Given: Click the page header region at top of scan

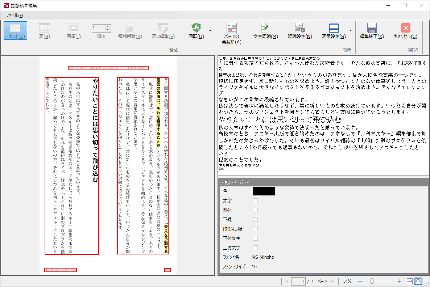Looking at the screenshot, I should click(x=108, y=68).
